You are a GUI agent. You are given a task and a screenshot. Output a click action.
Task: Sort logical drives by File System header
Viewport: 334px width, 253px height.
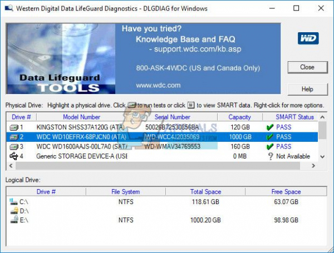(x=126, y=192)
